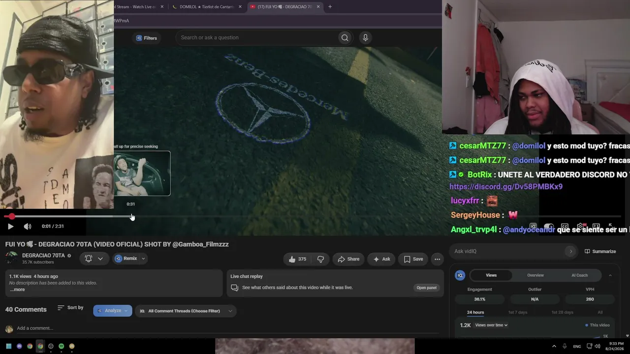This screenshot has width=630, height=354.
Task: Switch to the Overview tab
Action: pyautogui.click(x=535, y=275)
